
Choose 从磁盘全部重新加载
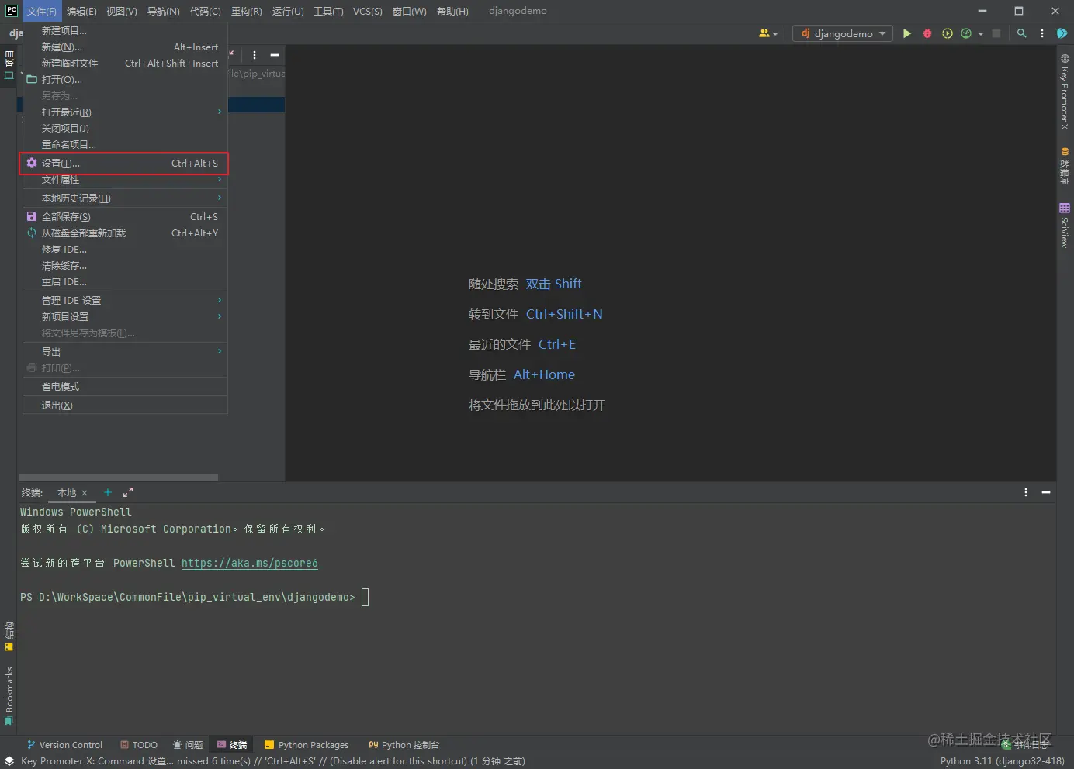(125, 233)
